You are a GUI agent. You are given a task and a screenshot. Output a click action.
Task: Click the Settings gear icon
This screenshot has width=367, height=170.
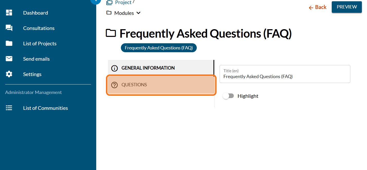point(9,74)
